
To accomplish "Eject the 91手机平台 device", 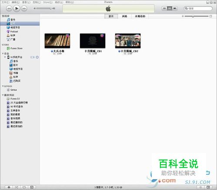I will [x=37, y=57].
